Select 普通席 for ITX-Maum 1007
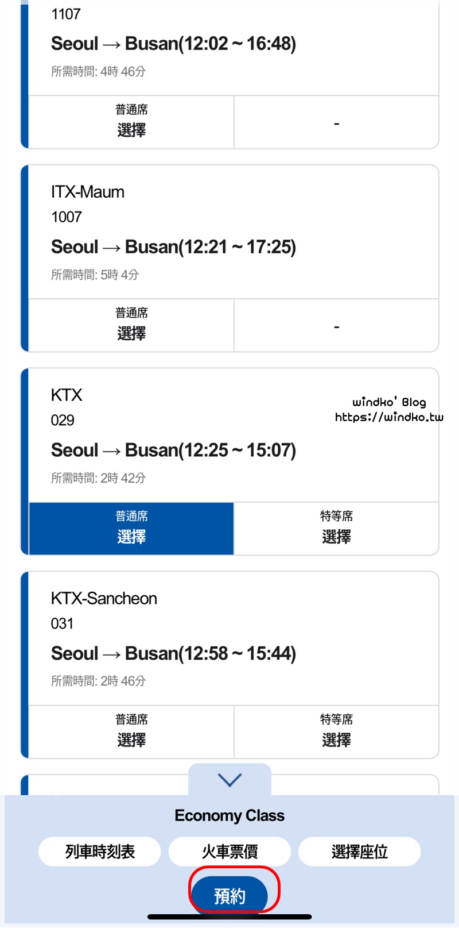459x928 pixels. click(131, 325)
